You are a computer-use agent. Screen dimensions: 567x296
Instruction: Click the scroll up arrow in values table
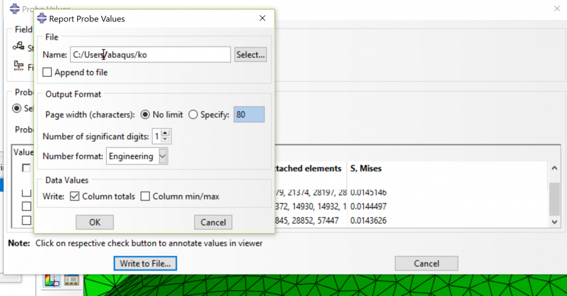[555, 168]
